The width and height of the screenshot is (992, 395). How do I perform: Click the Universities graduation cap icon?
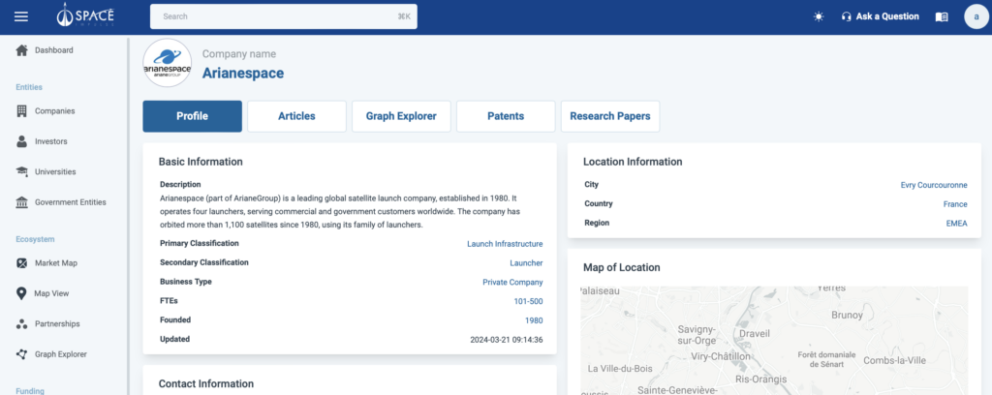click(x=21, y=171)
